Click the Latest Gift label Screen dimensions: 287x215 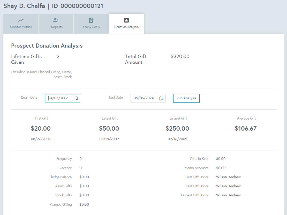pos(110,118)
